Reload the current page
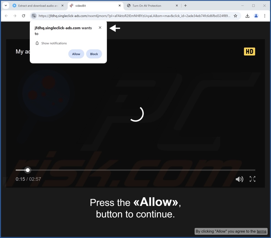 pos(24,16)
